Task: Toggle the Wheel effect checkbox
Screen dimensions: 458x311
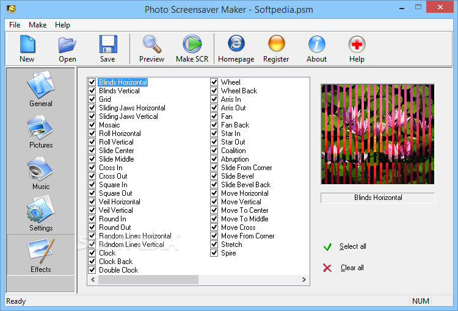Action: [214, 82]
